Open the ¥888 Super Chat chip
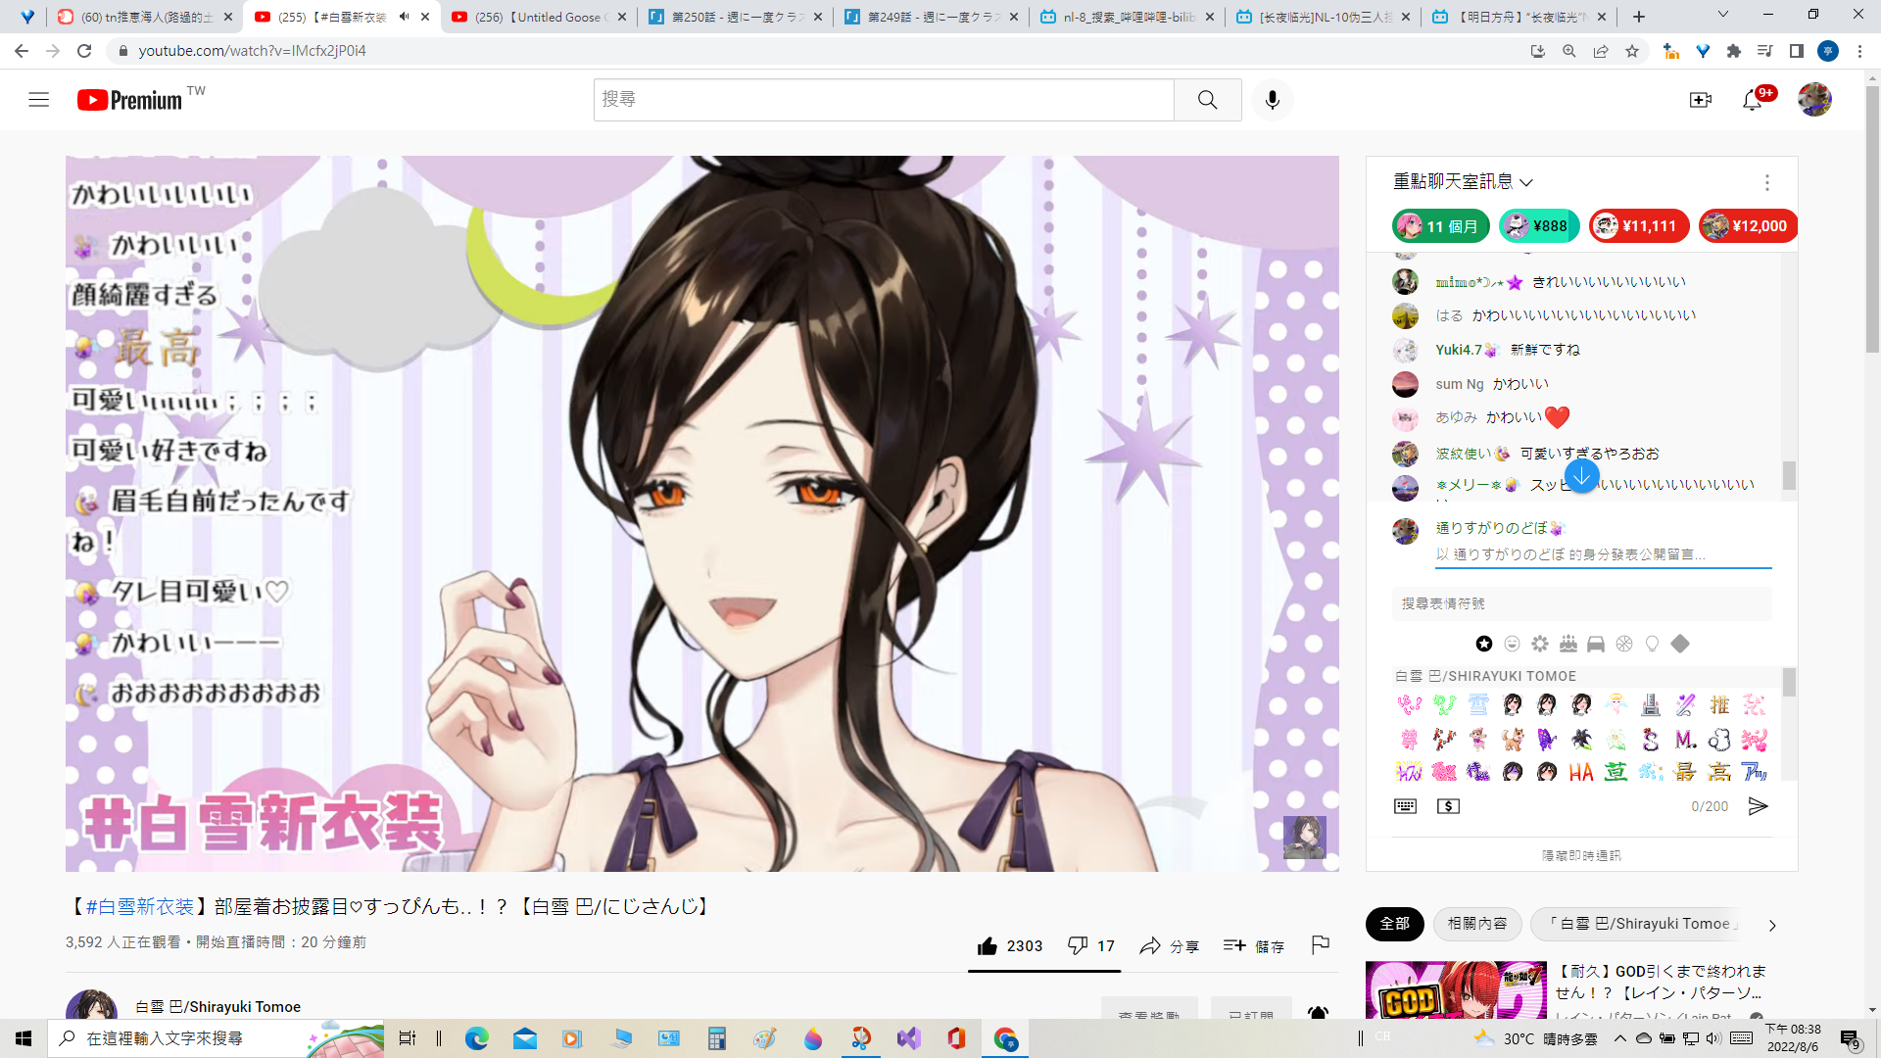The image size is (1881, 1058). [1538, 226]
